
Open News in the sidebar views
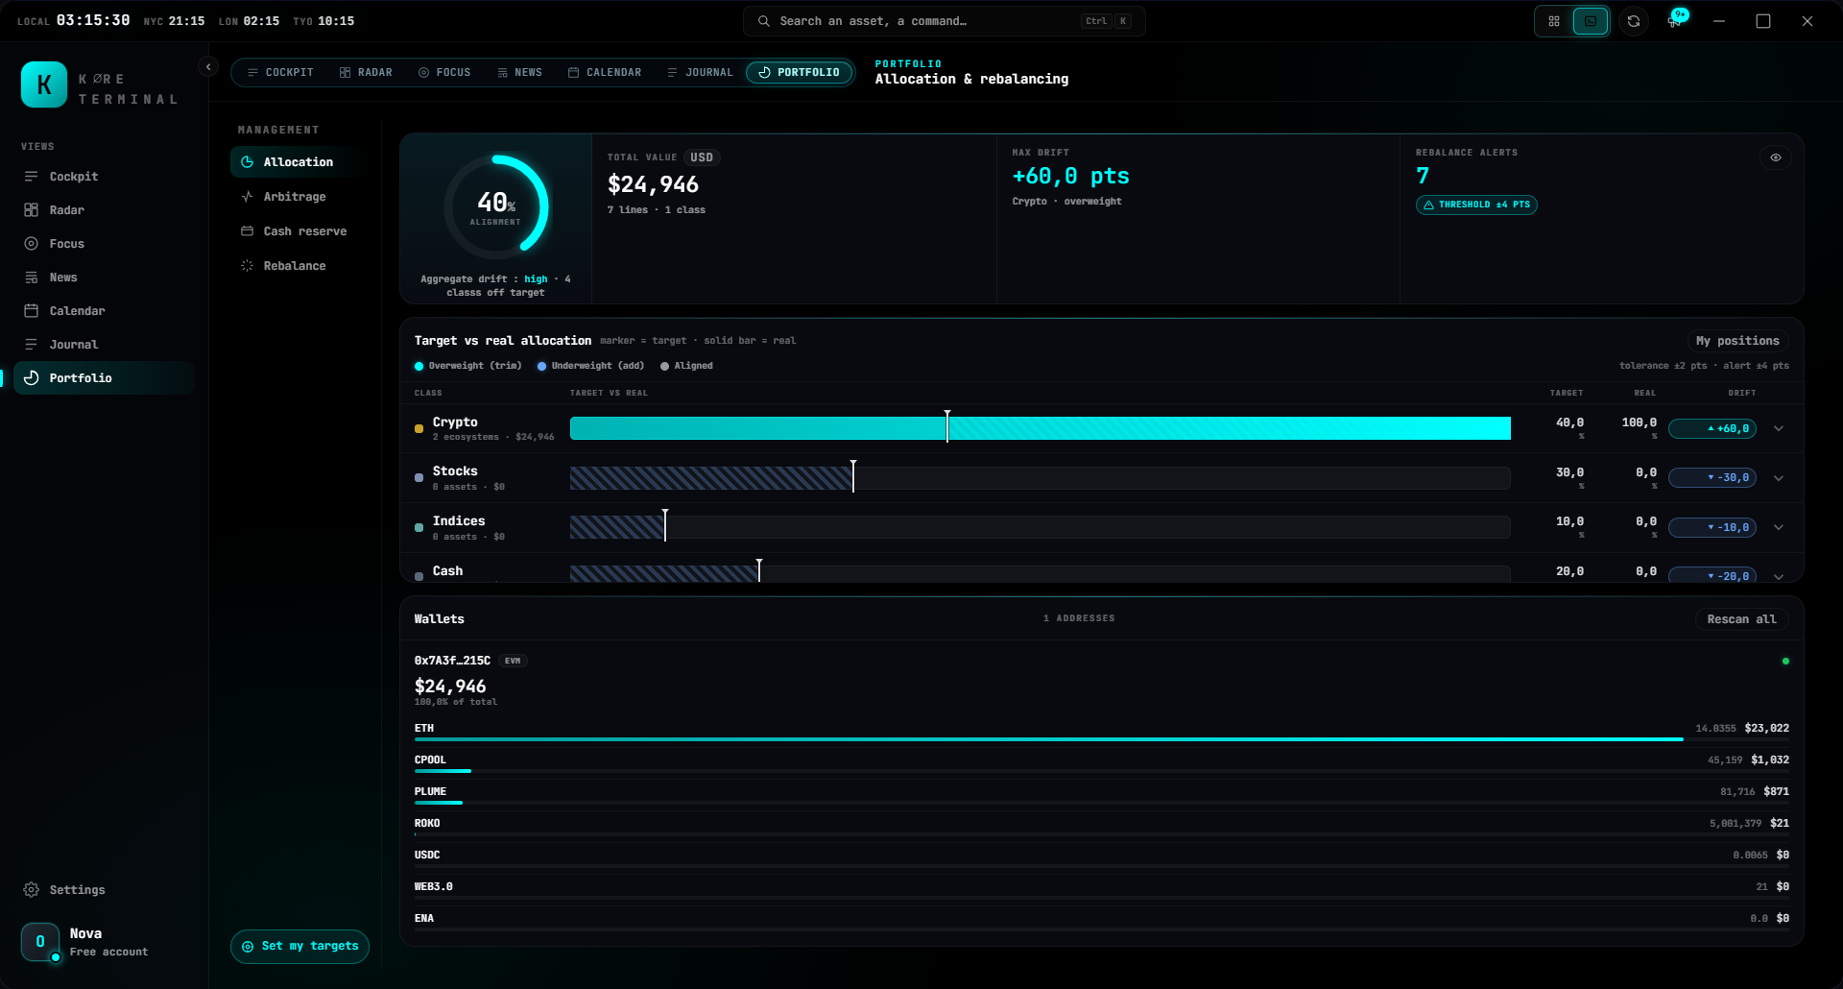104,277
